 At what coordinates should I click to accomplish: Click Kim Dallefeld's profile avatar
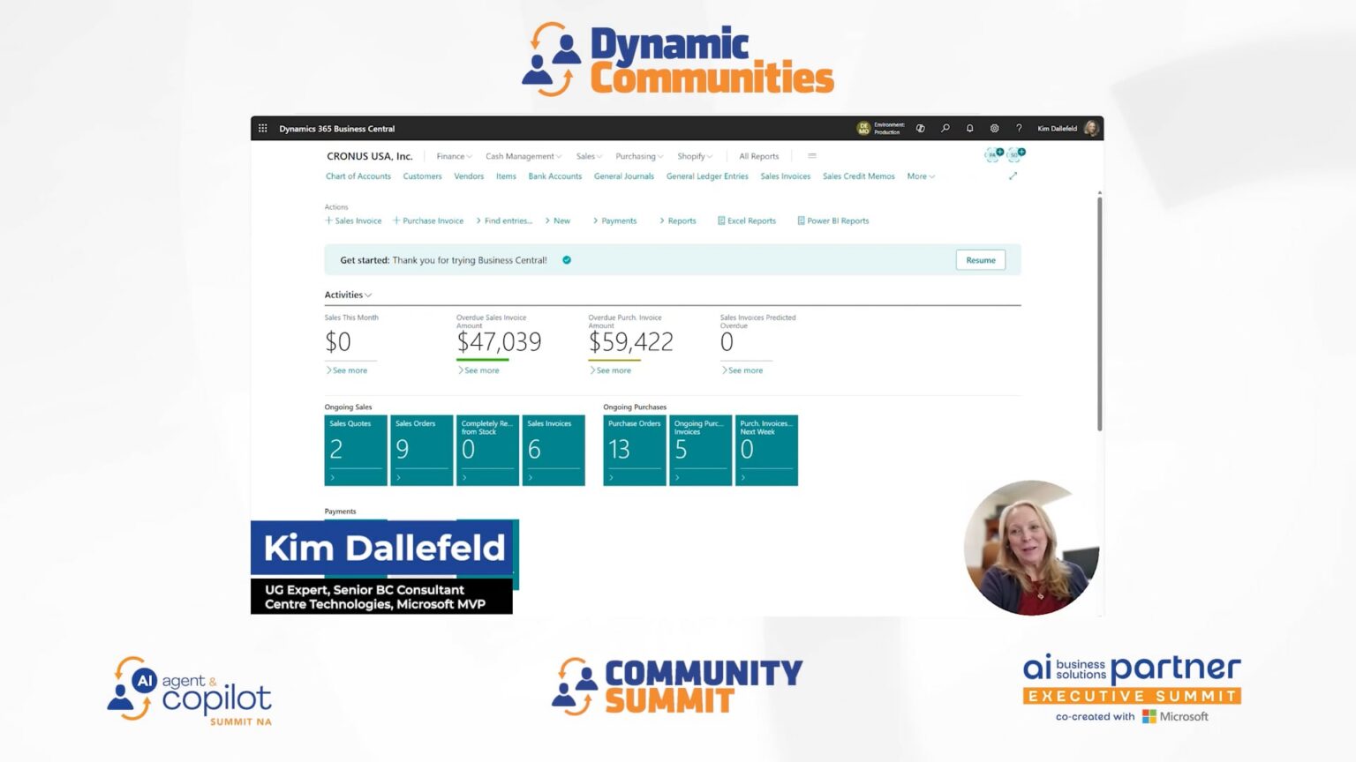coord(1091,128)
